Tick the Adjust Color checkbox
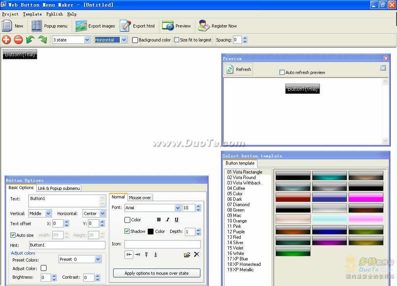397x286 pixels. [43, 268]
